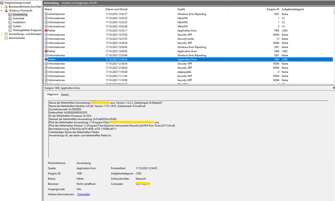Click the Ereignis 1000, Application Error pane title

point(62,88)
